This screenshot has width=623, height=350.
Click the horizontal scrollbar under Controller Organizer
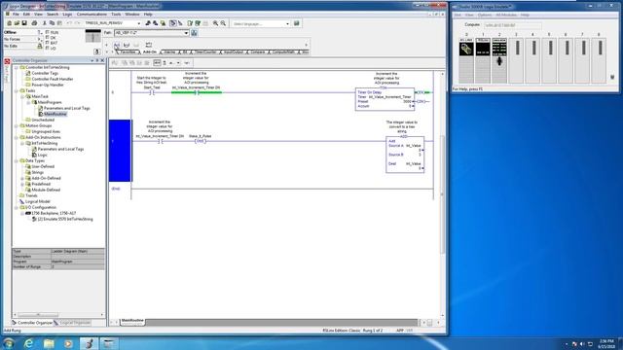point(58,315)
